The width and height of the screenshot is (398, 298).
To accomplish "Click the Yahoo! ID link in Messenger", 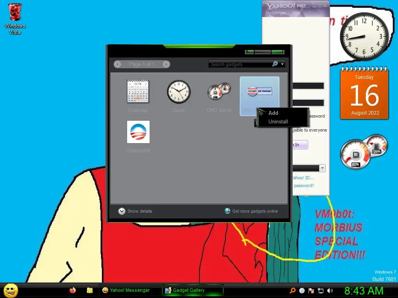I will pos(303,178).
